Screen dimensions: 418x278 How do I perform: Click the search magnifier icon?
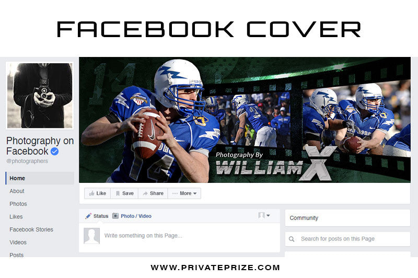click(x=292, y=239)
